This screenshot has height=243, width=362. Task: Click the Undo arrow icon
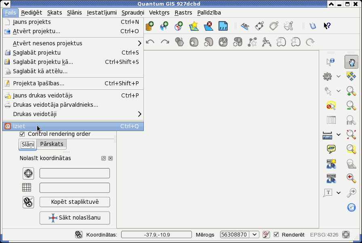point(150,42)
